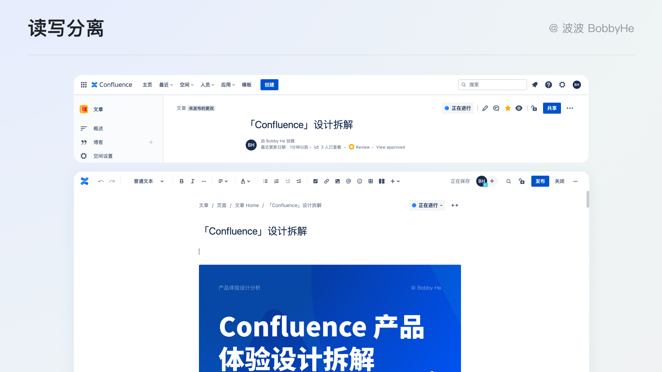Click the emoji icon in the toolbar
Viewport: 662px width, 372px height.
360,181
